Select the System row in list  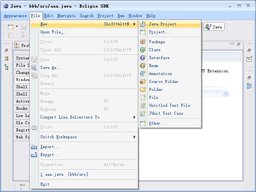tap(22, 58)
